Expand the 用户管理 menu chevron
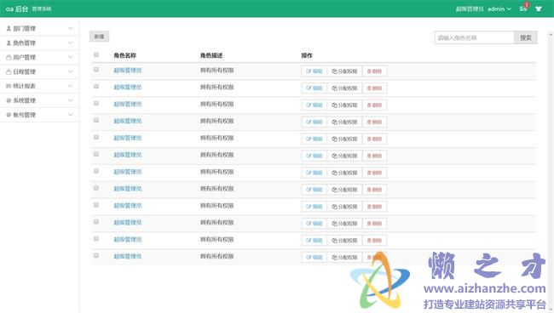The height and width of the screenshot is (313, 554). coord(70,57)
